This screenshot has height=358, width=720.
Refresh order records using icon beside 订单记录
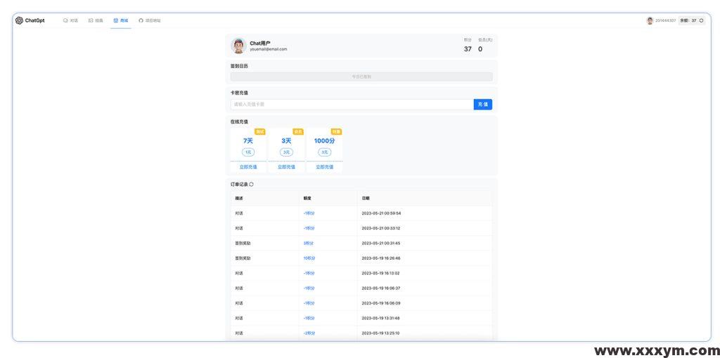pyautogui.click(x=252, y=185)
